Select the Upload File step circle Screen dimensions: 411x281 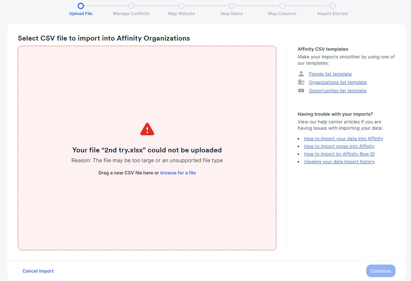81,6
